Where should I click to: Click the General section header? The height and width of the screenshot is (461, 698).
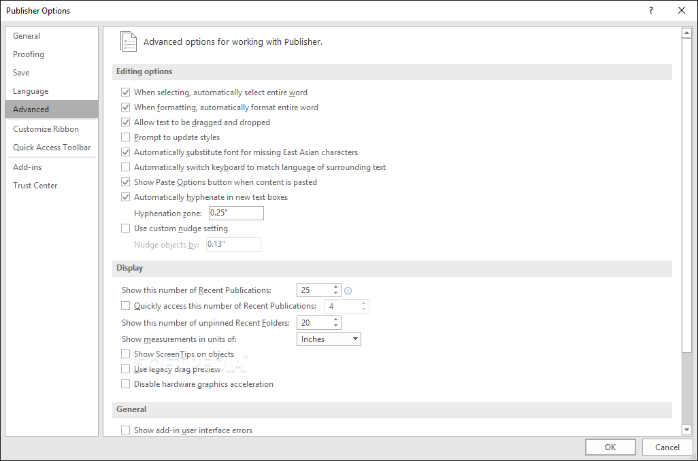pos(392,409)
